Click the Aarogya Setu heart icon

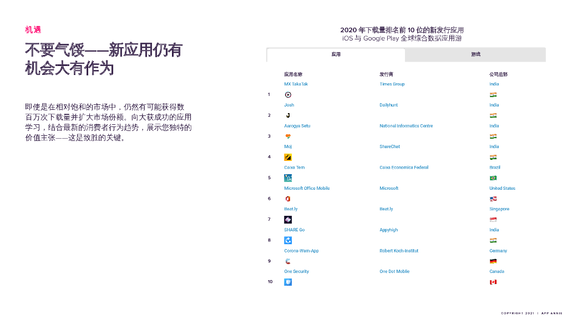[288, 136]
